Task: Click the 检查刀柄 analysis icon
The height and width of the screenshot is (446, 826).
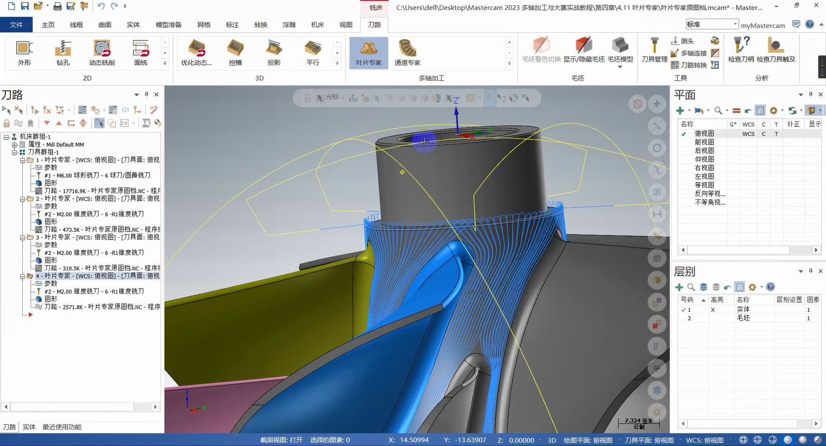Action: (x=741, y=50)
